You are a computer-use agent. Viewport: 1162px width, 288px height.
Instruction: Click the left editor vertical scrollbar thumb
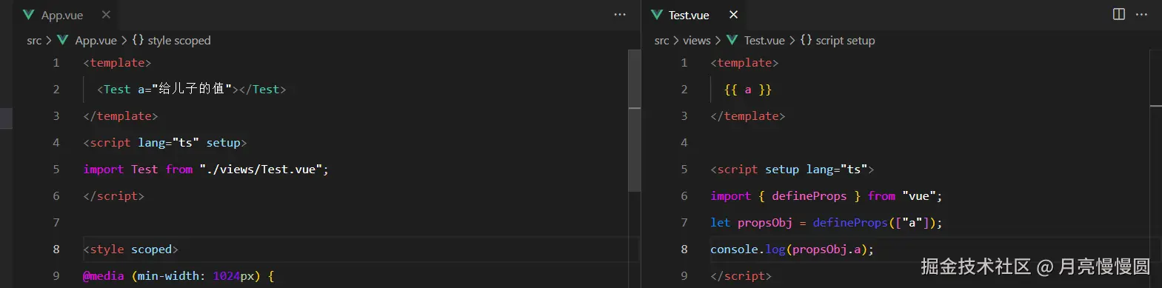click(634, 121)
